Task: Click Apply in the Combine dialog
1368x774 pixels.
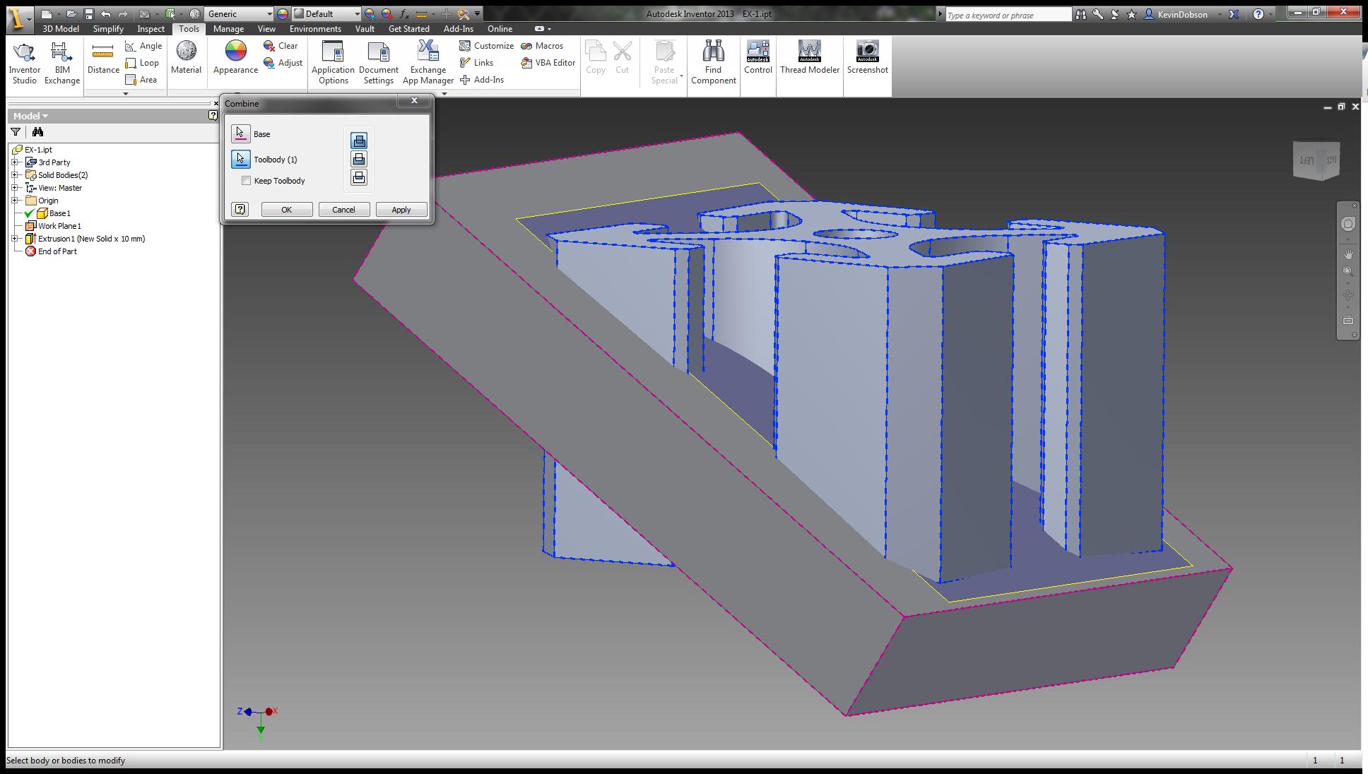Action: 401,210
